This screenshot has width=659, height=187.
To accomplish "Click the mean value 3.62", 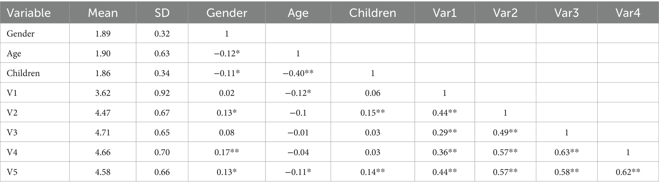I will coord(103,93).
